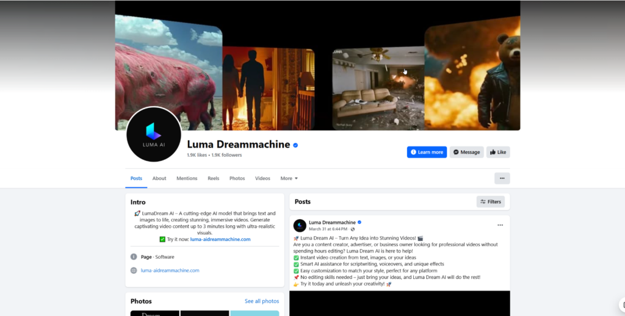625x316 pixels.
Task: Open See all photos link
Action: coord(262,301)
